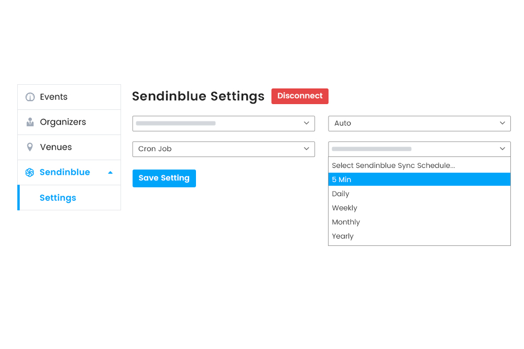Click the Venues map pin icon
This screenshot has height=349, width=524.
[x=30, y=147]
